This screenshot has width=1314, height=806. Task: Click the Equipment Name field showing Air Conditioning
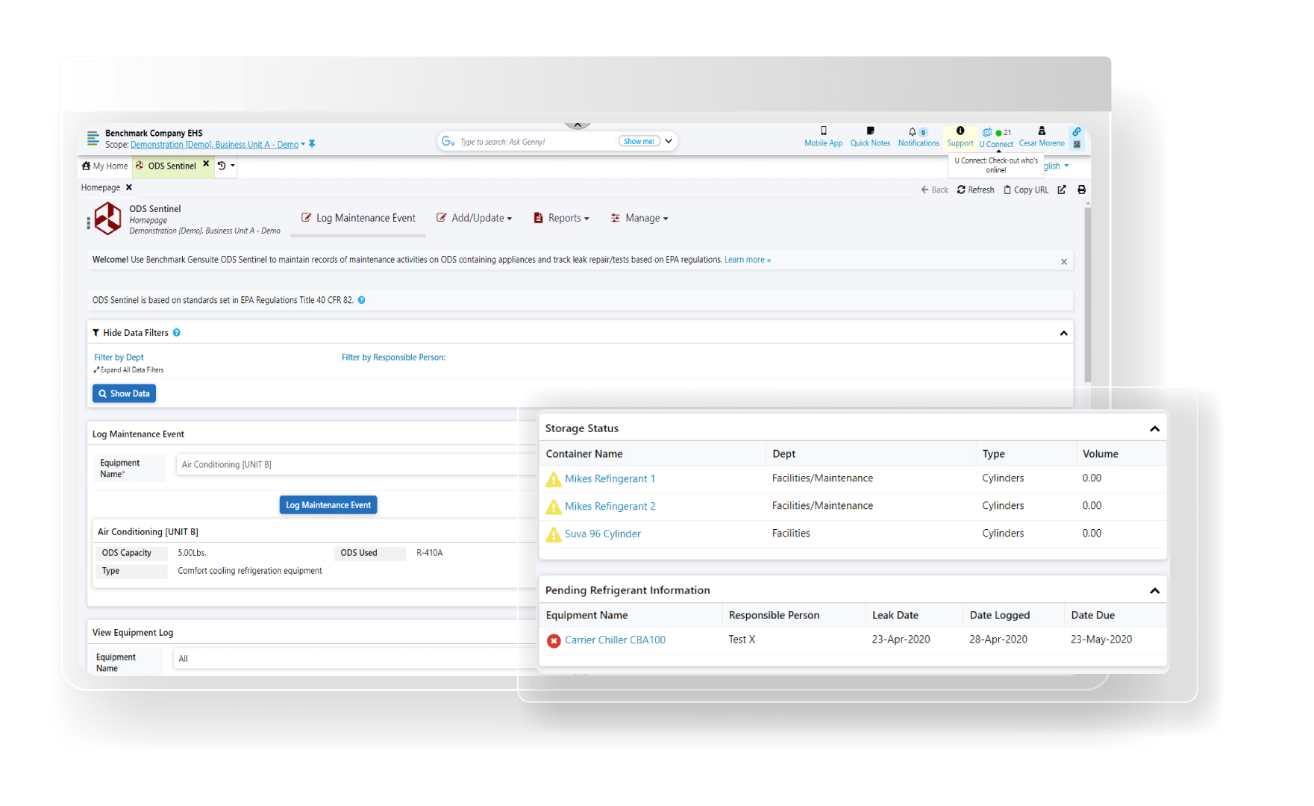point(357,465)
